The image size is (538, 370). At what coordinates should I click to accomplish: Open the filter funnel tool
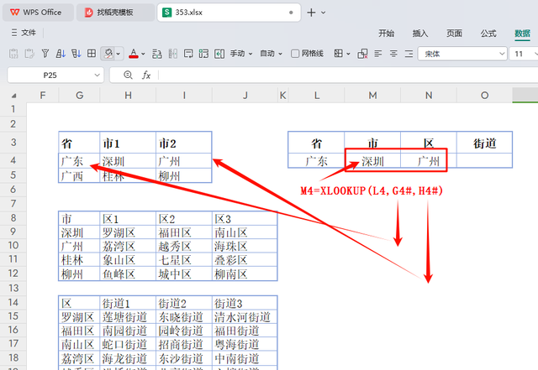click(45, 54)
